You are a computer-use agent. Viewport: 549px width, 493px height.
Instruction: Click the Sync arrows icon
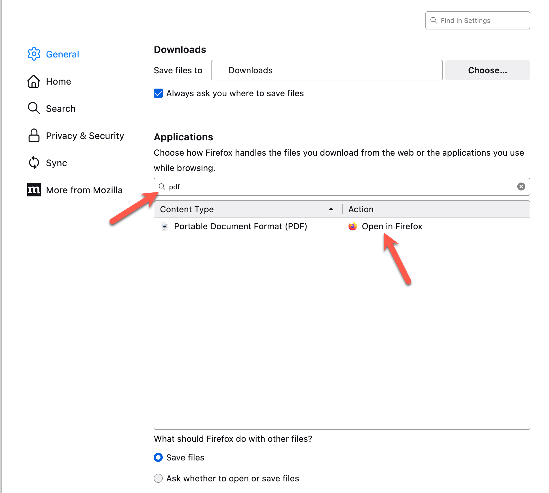[x=34, y=163]
